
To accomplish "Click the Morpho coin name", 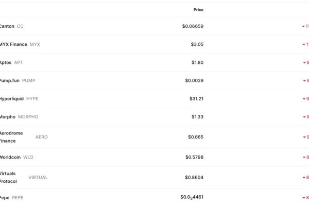I will pos(8,117).
